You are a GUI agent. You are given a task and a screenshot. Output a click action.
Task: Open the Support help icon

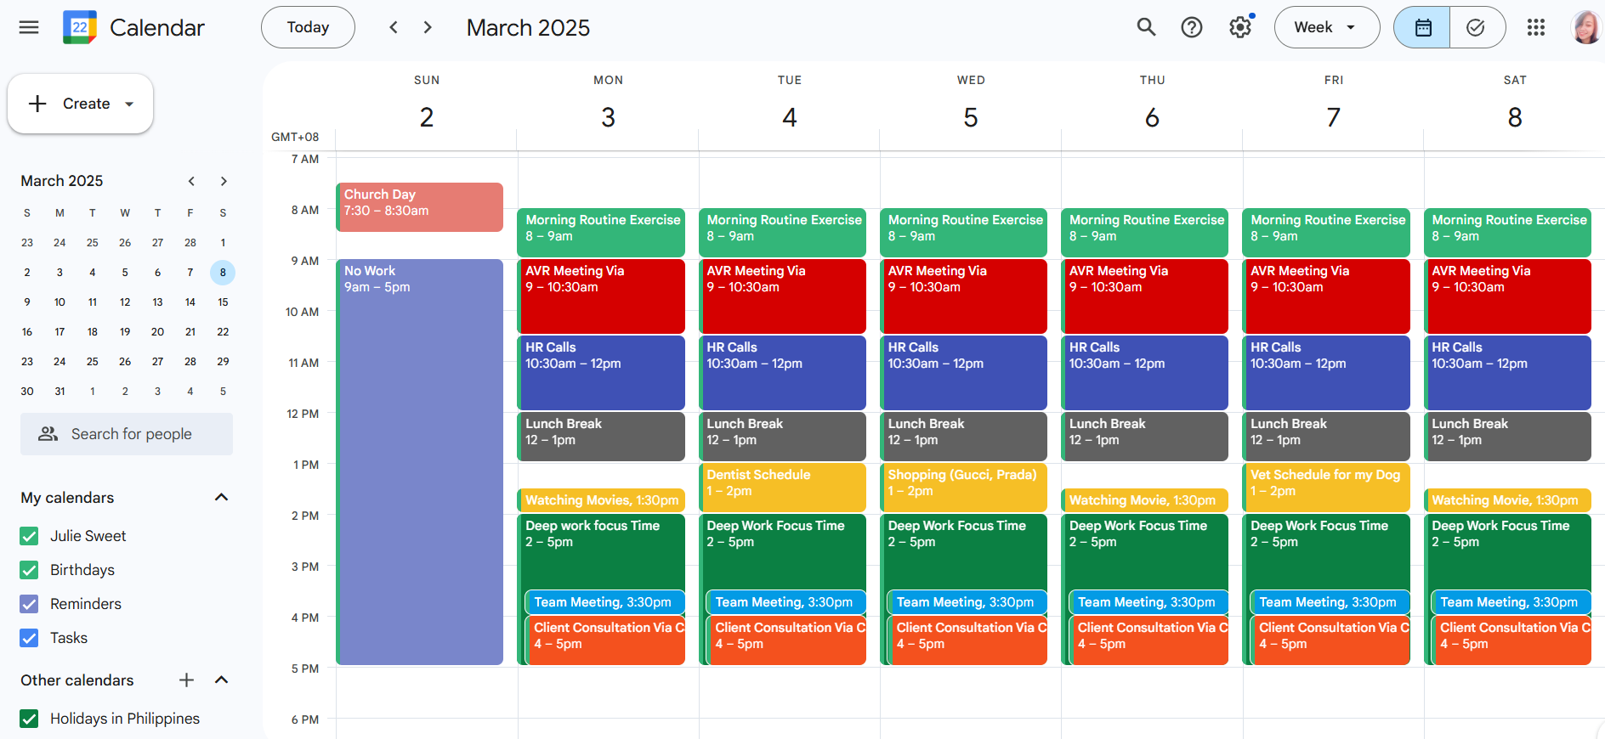point(1192,27)
